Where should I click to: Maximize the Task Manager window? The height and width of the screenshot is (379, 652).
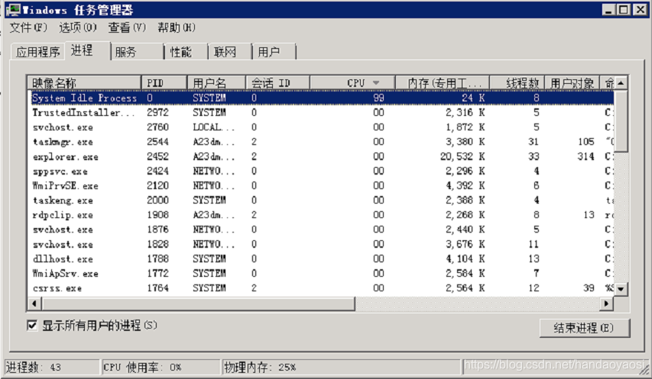point(624,10)
